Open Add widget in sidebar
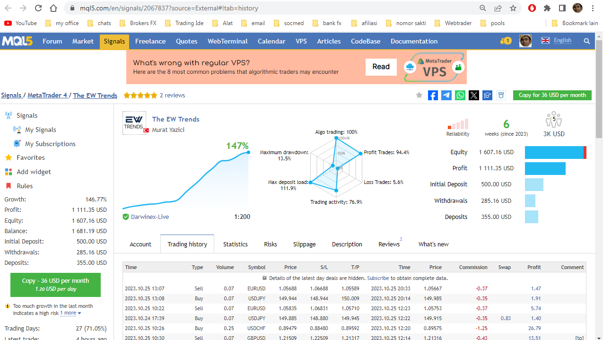Image resolution: width=603 pixels, height=340 pixels. tap(34, 172)
